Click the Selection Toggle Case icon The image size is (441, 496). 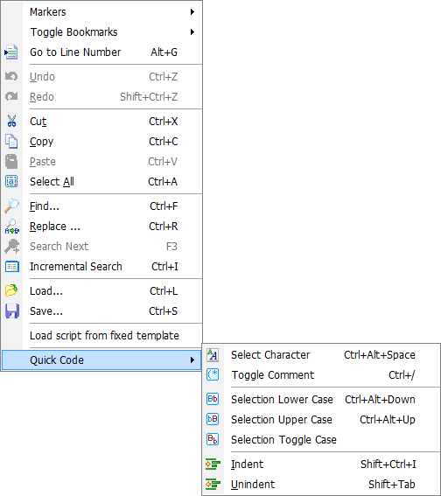tap(213, 439)
